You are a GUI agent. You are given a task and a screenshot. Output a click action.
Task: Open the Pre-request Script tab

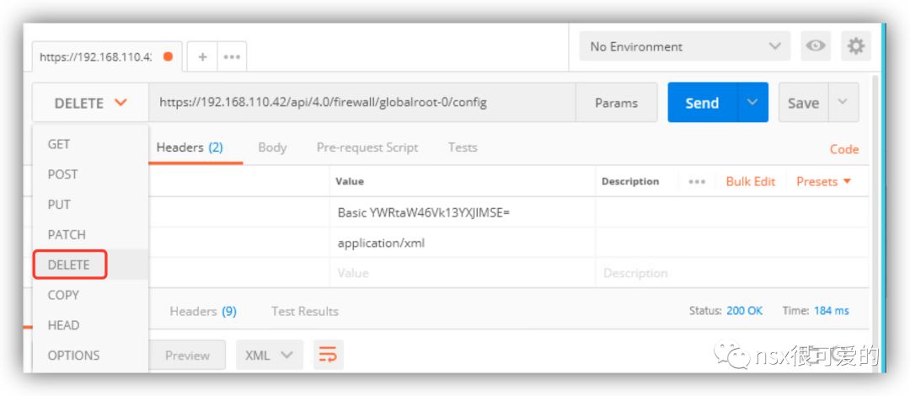[367, 147]
